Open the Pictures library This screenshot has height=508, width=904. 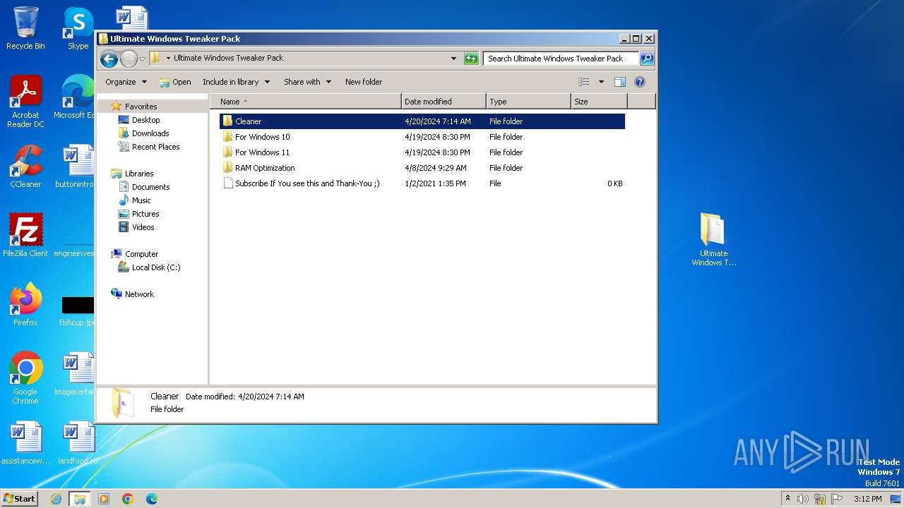pyautogui.click(x=145, y=214)
